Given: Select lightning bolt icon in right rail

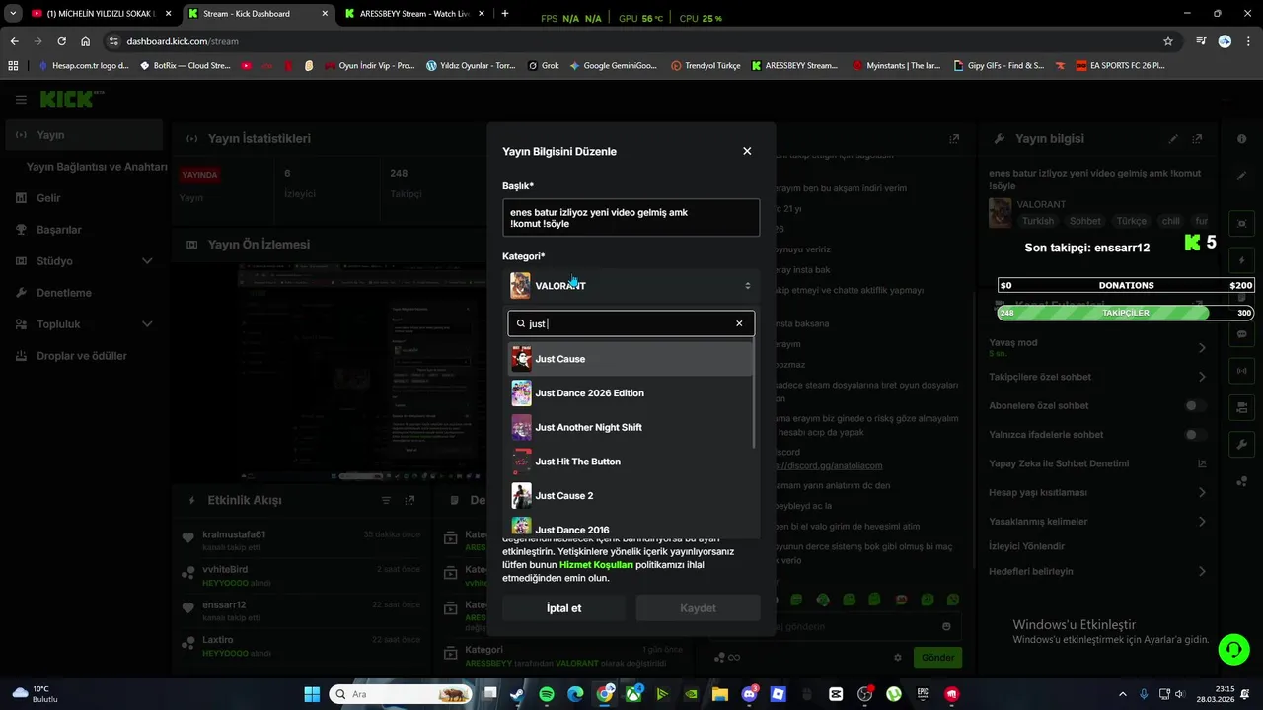Looking at the screenshot, I should 1241,261.
